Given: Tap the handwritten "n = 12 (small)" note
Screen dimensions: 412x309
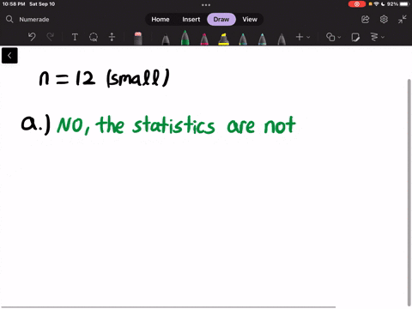Looking at the screenshot, I should pos(104,77).
